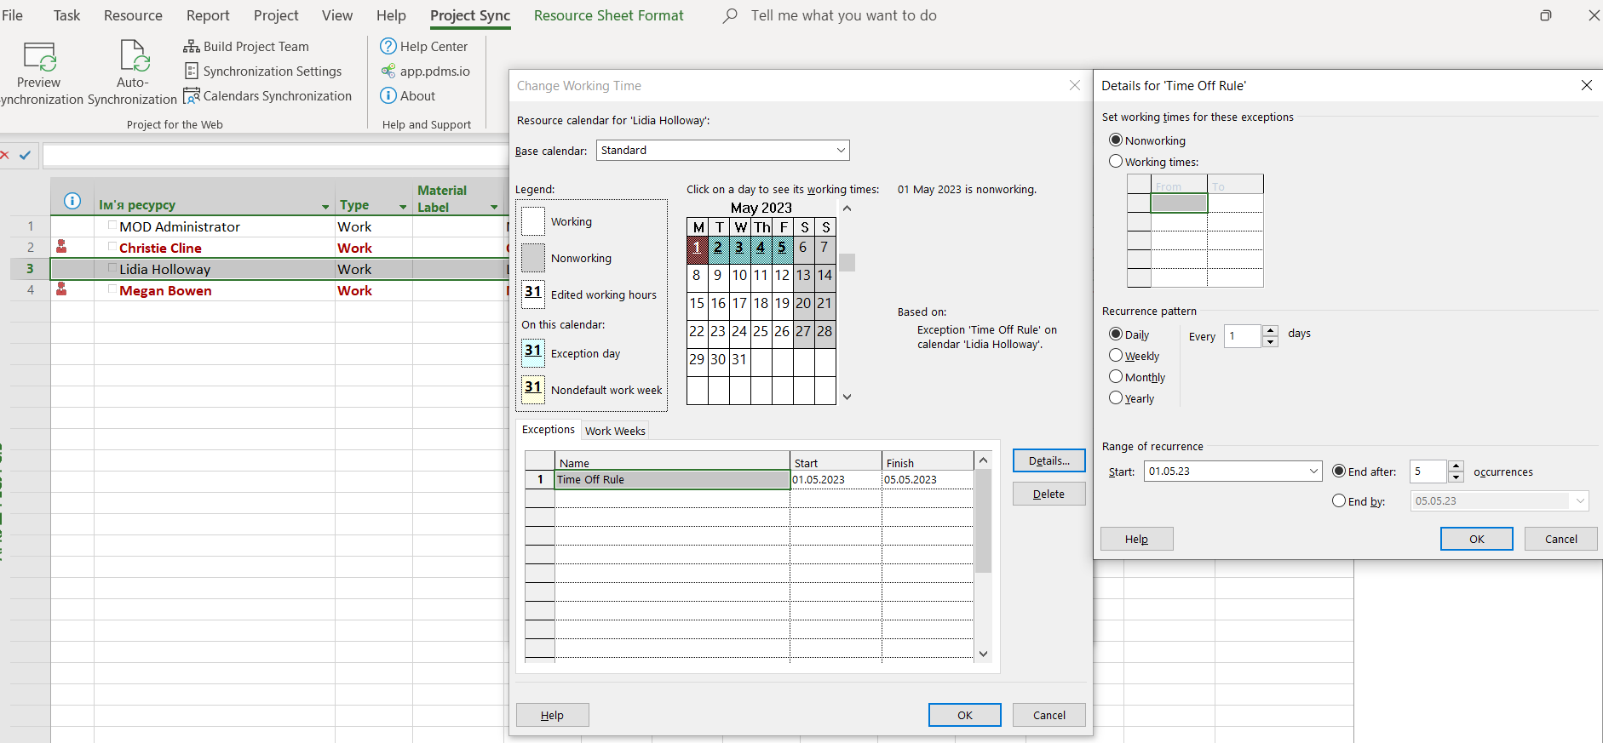Expand the Base calendar dropdown
This screenshot has width=1603, height=743.
841,151
